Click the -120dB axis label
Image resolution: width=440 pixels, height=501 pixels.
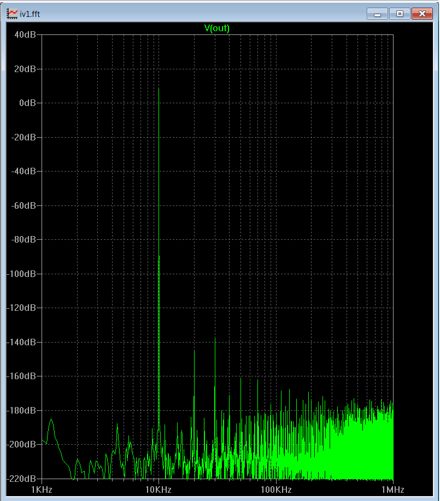click(x=21, y=308)
